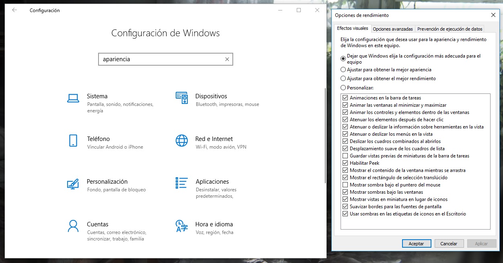Open Red e Internet globe icon

tap(182, 141)
